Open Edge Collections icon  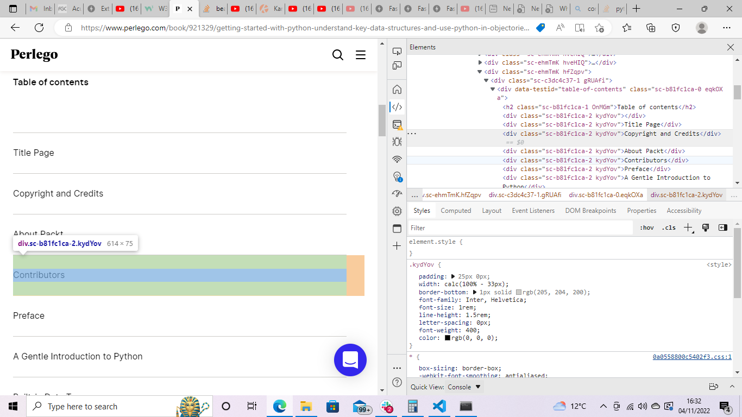tap(651, 28)
